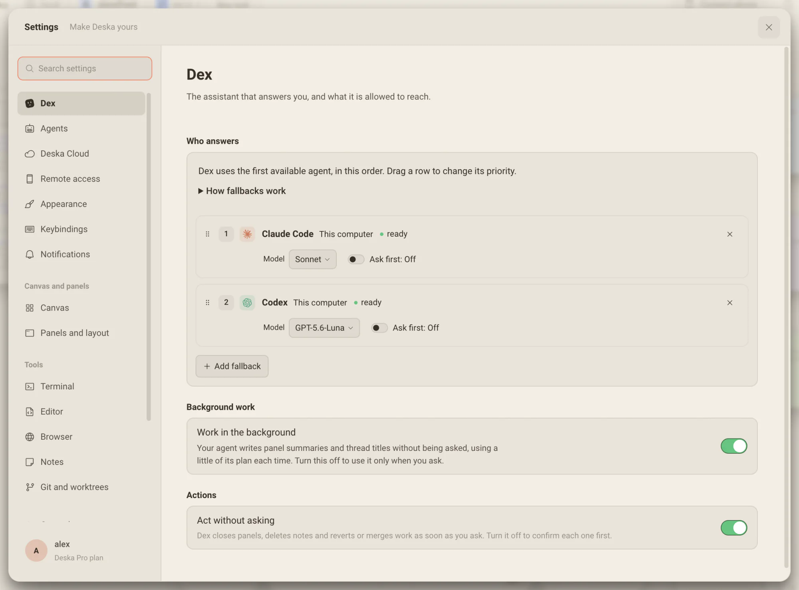Click priority number 2 badge

click(x=226, y=303)
